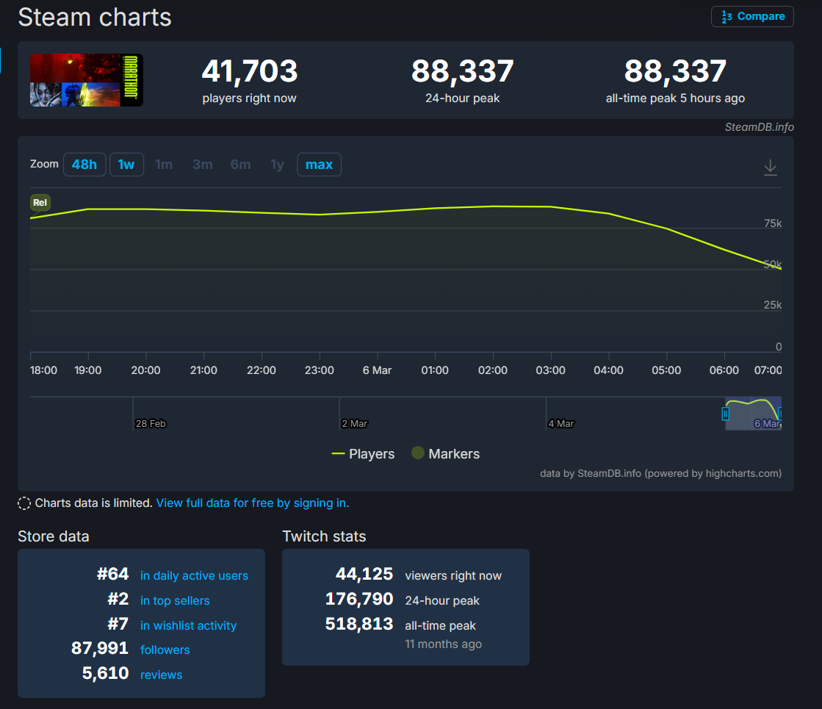Image resolution: width=822 pixels, height=709 pixels.
Task: Select the 1m zoom option
Action: tap(164, 165)
